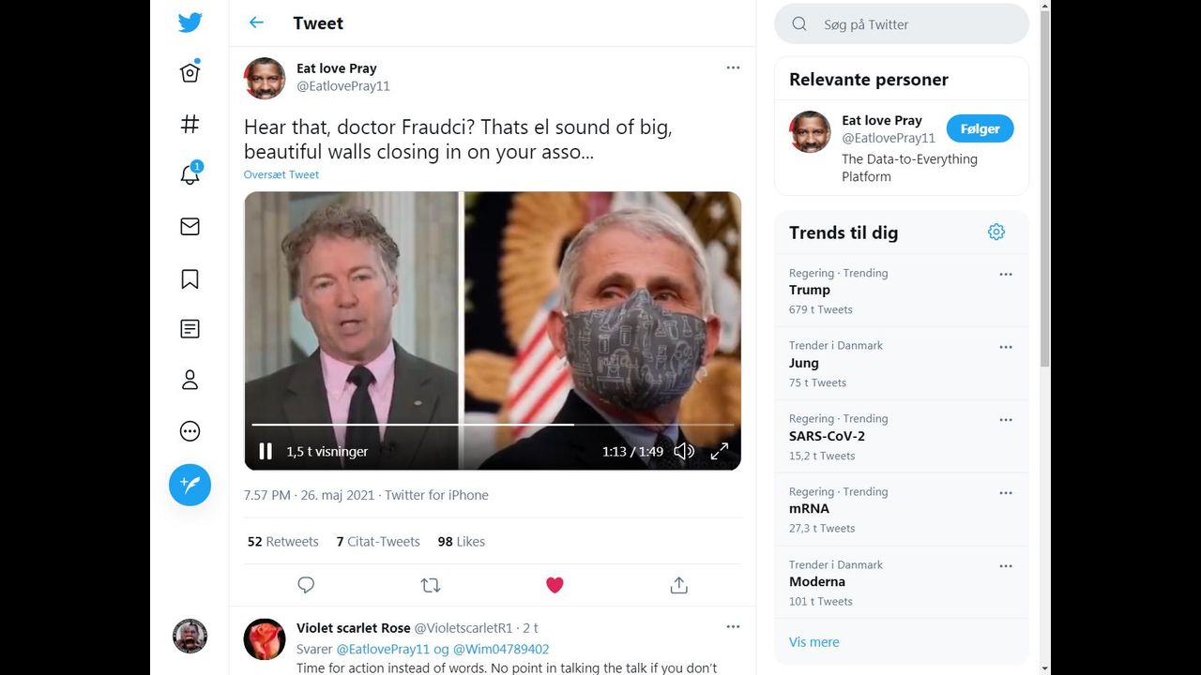This screenshot has width=1201, height=675.
Task: Pause the video playback
Action: tap(266, 452)
